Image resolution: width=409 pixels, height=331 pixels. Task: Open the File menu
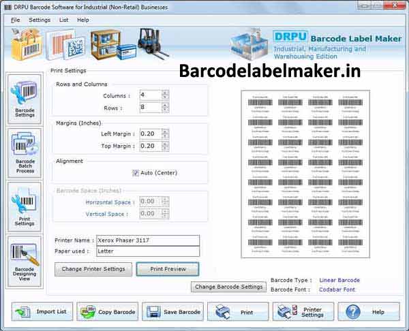(x=16, y=20)
